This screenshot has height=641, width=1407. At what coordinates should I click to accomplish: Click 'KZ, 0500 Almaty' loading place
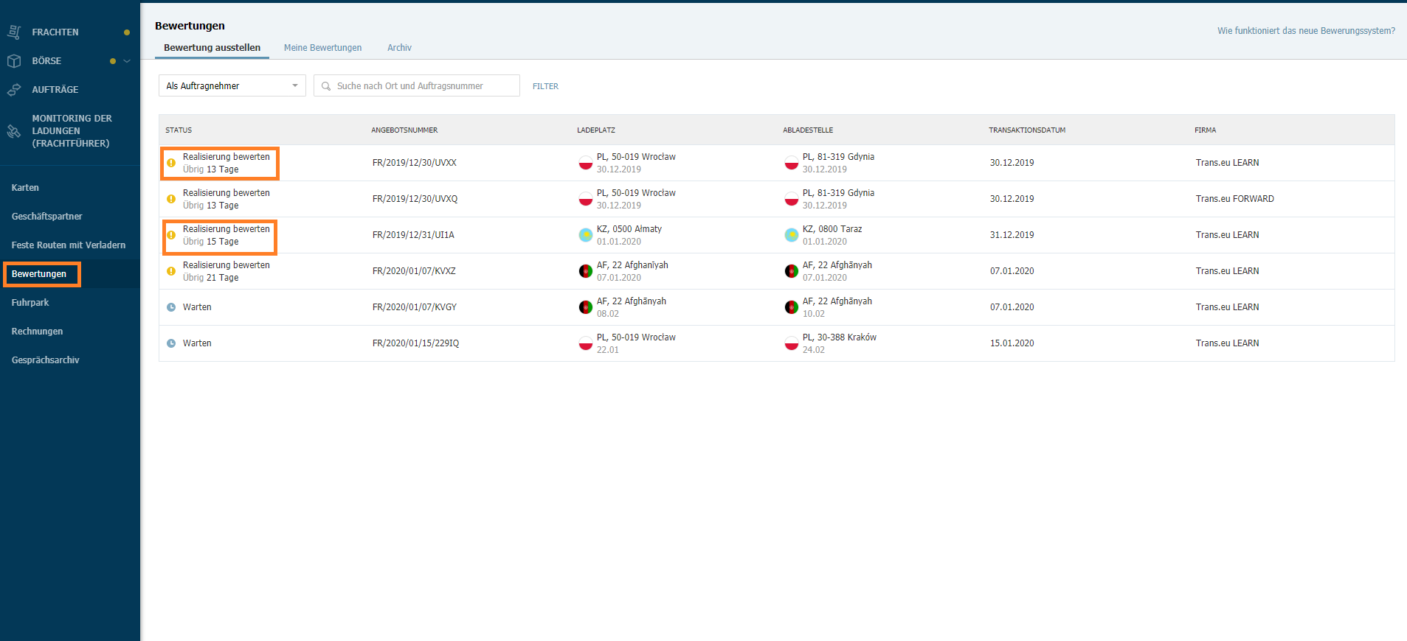point(629,229)
